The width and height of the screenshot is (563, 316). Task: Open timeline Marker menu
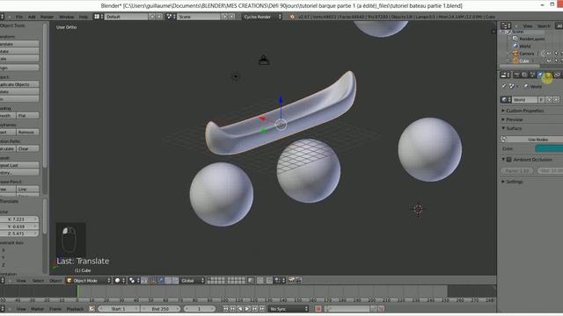tap(37, 309)
